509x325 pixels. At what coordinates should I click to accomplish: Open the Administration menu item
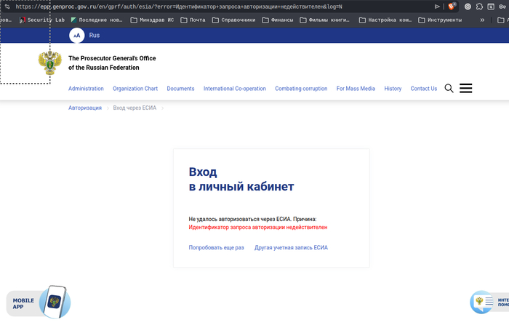pyautogui.click(x=86, y=89)
